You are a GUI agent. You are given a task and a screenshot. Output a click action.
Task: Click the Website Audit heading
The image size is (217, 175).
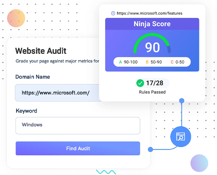tap(41, 51)
